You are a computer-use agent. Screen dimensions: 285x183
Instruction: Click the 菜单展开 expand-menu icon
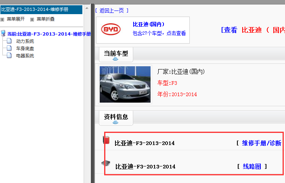(x=2, y=19)
